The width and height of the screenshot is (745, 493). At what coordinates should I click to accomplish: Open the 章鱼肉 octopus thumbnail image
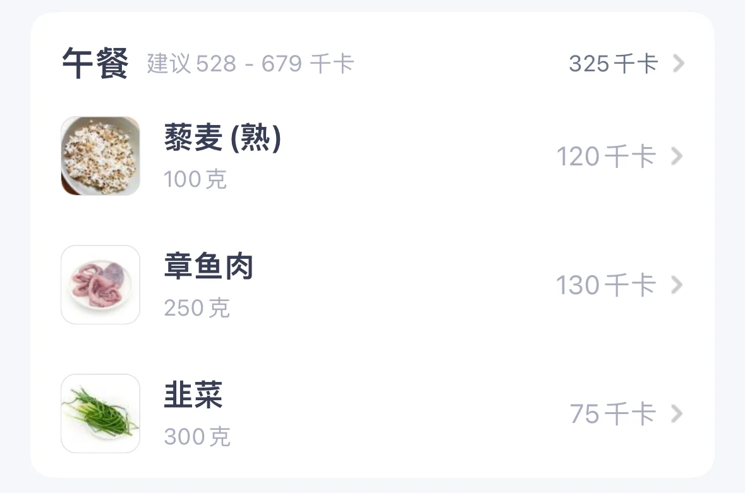click(100, 285)
